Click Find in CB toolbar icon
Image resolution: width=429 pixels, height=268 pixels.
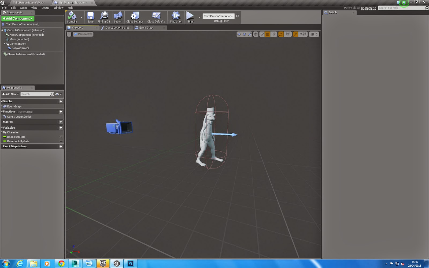pyautogui.click(x=104, y=17)
